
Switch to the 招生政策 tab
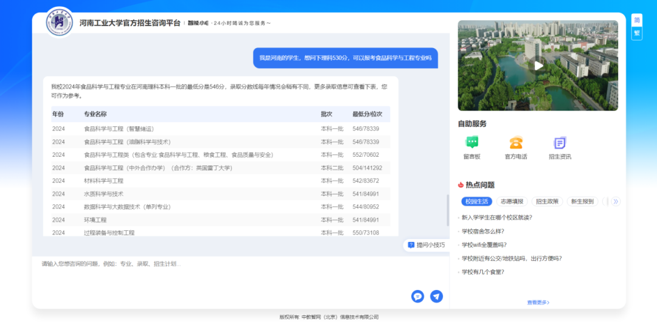pos(547,201)
